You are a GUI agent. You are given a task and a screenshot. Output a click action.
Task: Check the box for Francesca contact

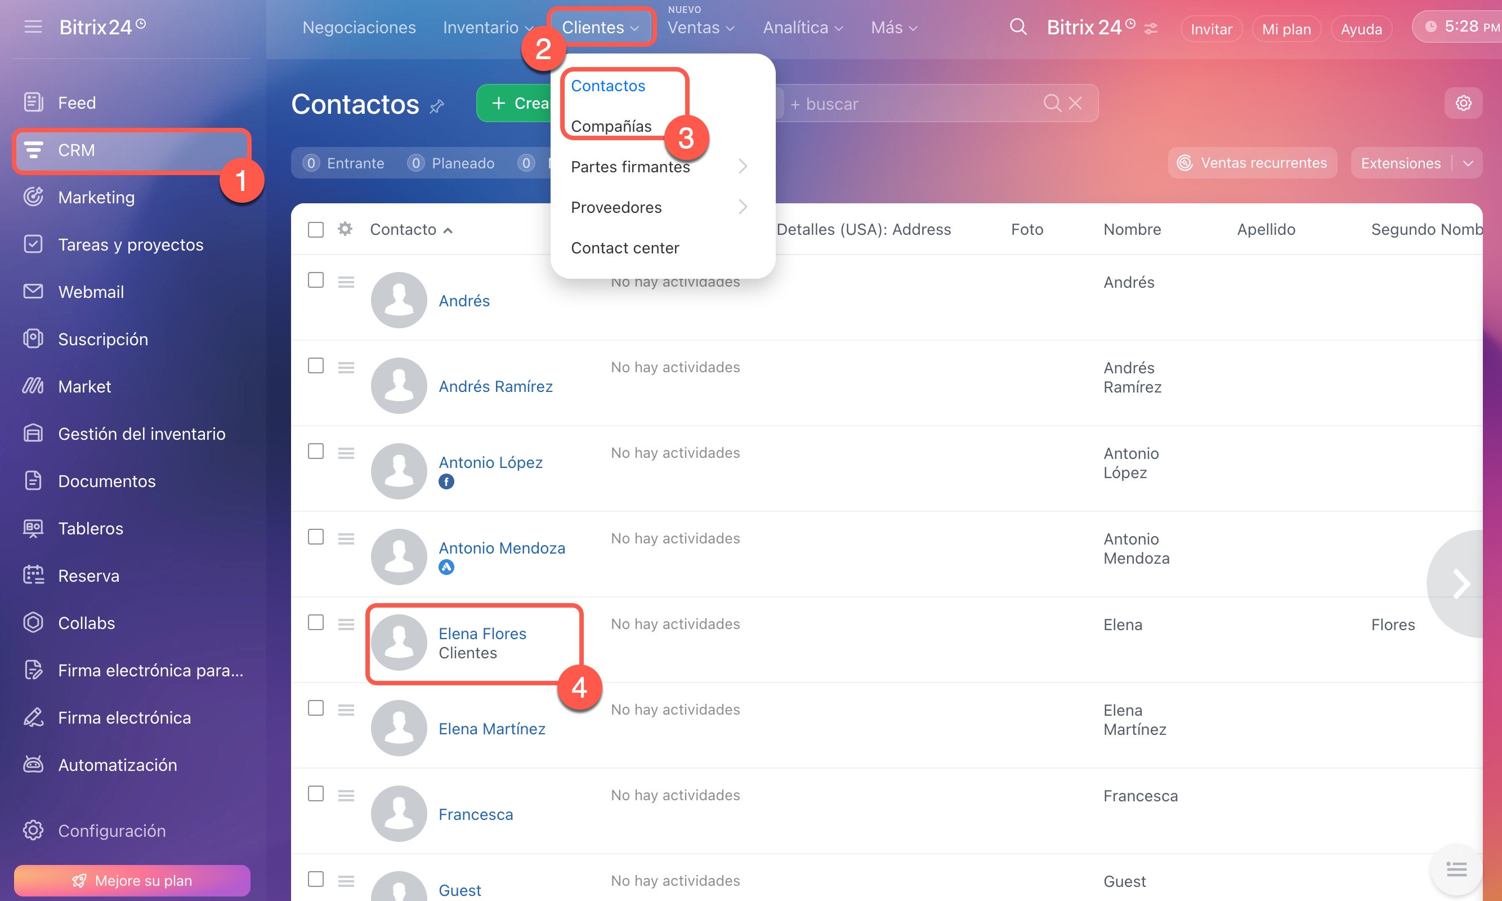[x=316, y=793]
